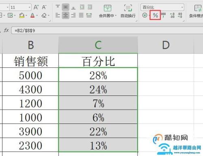Open font color dropdown arrow

pyautogui.click(x=37, y=15)
